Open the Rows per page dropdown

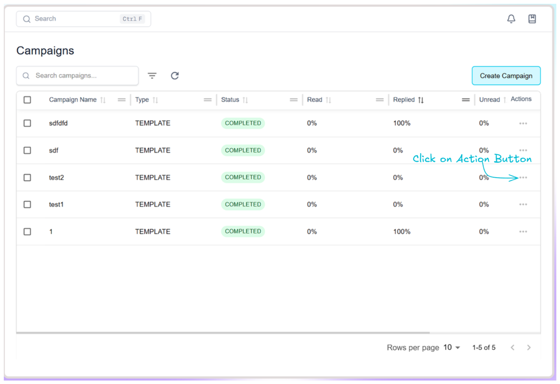click(x=452, y=348)
